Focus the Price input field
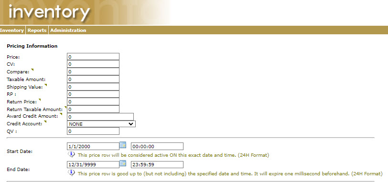388x182 pixels. click(x=93, y=57)
